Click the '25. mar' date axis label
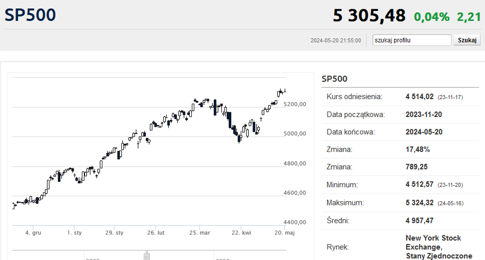The height and width of the screenshot is (260, 485). pos(200,232)
